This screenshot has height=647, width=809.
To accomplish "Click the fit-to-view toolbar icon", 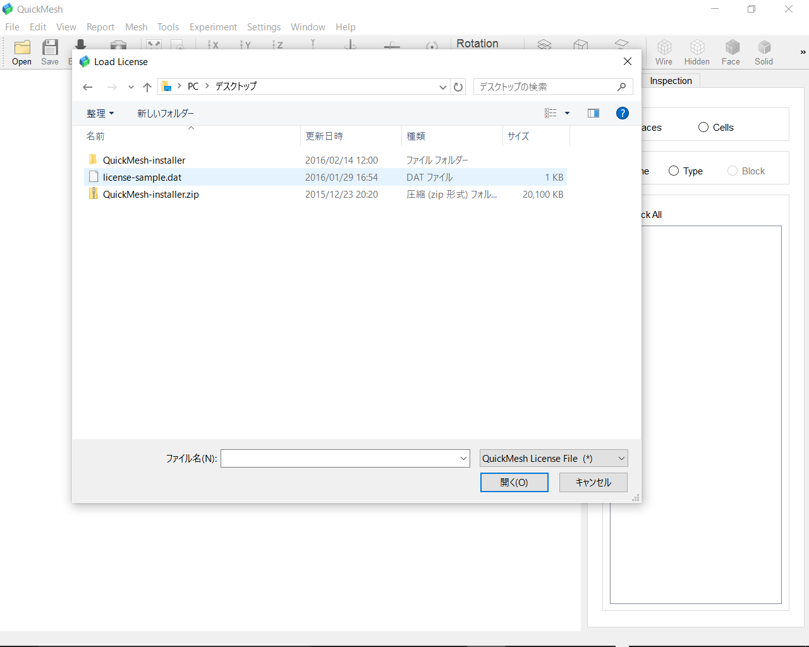I will 154,45.
